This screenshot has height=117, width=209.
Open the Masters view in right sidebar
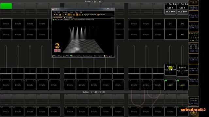pos(193,8)
